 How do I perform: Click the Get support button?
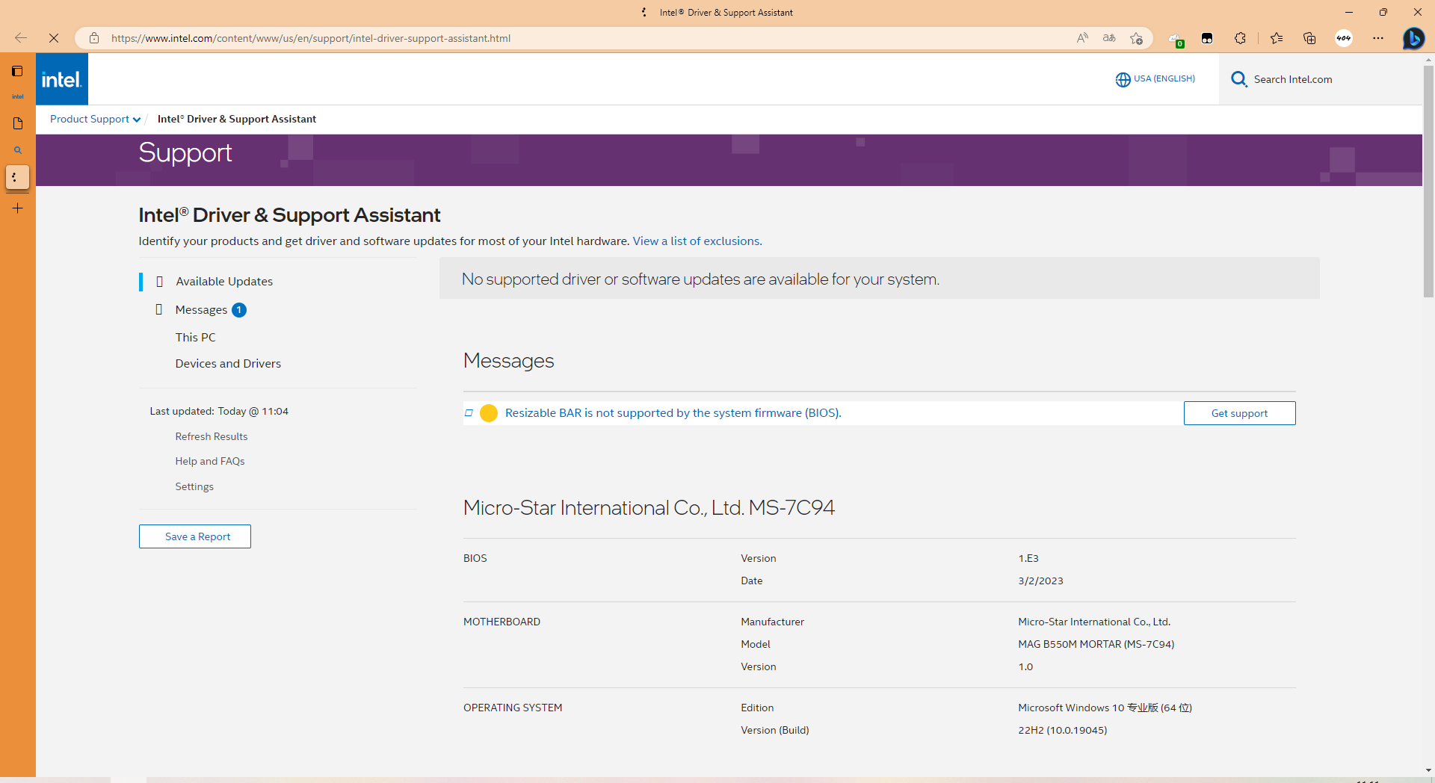point(1239,413)
